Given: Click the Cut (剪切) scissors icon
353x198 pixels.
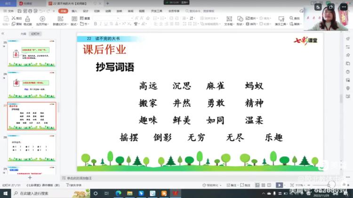Looking at the screenshot, I should click(x=14, y=18).
